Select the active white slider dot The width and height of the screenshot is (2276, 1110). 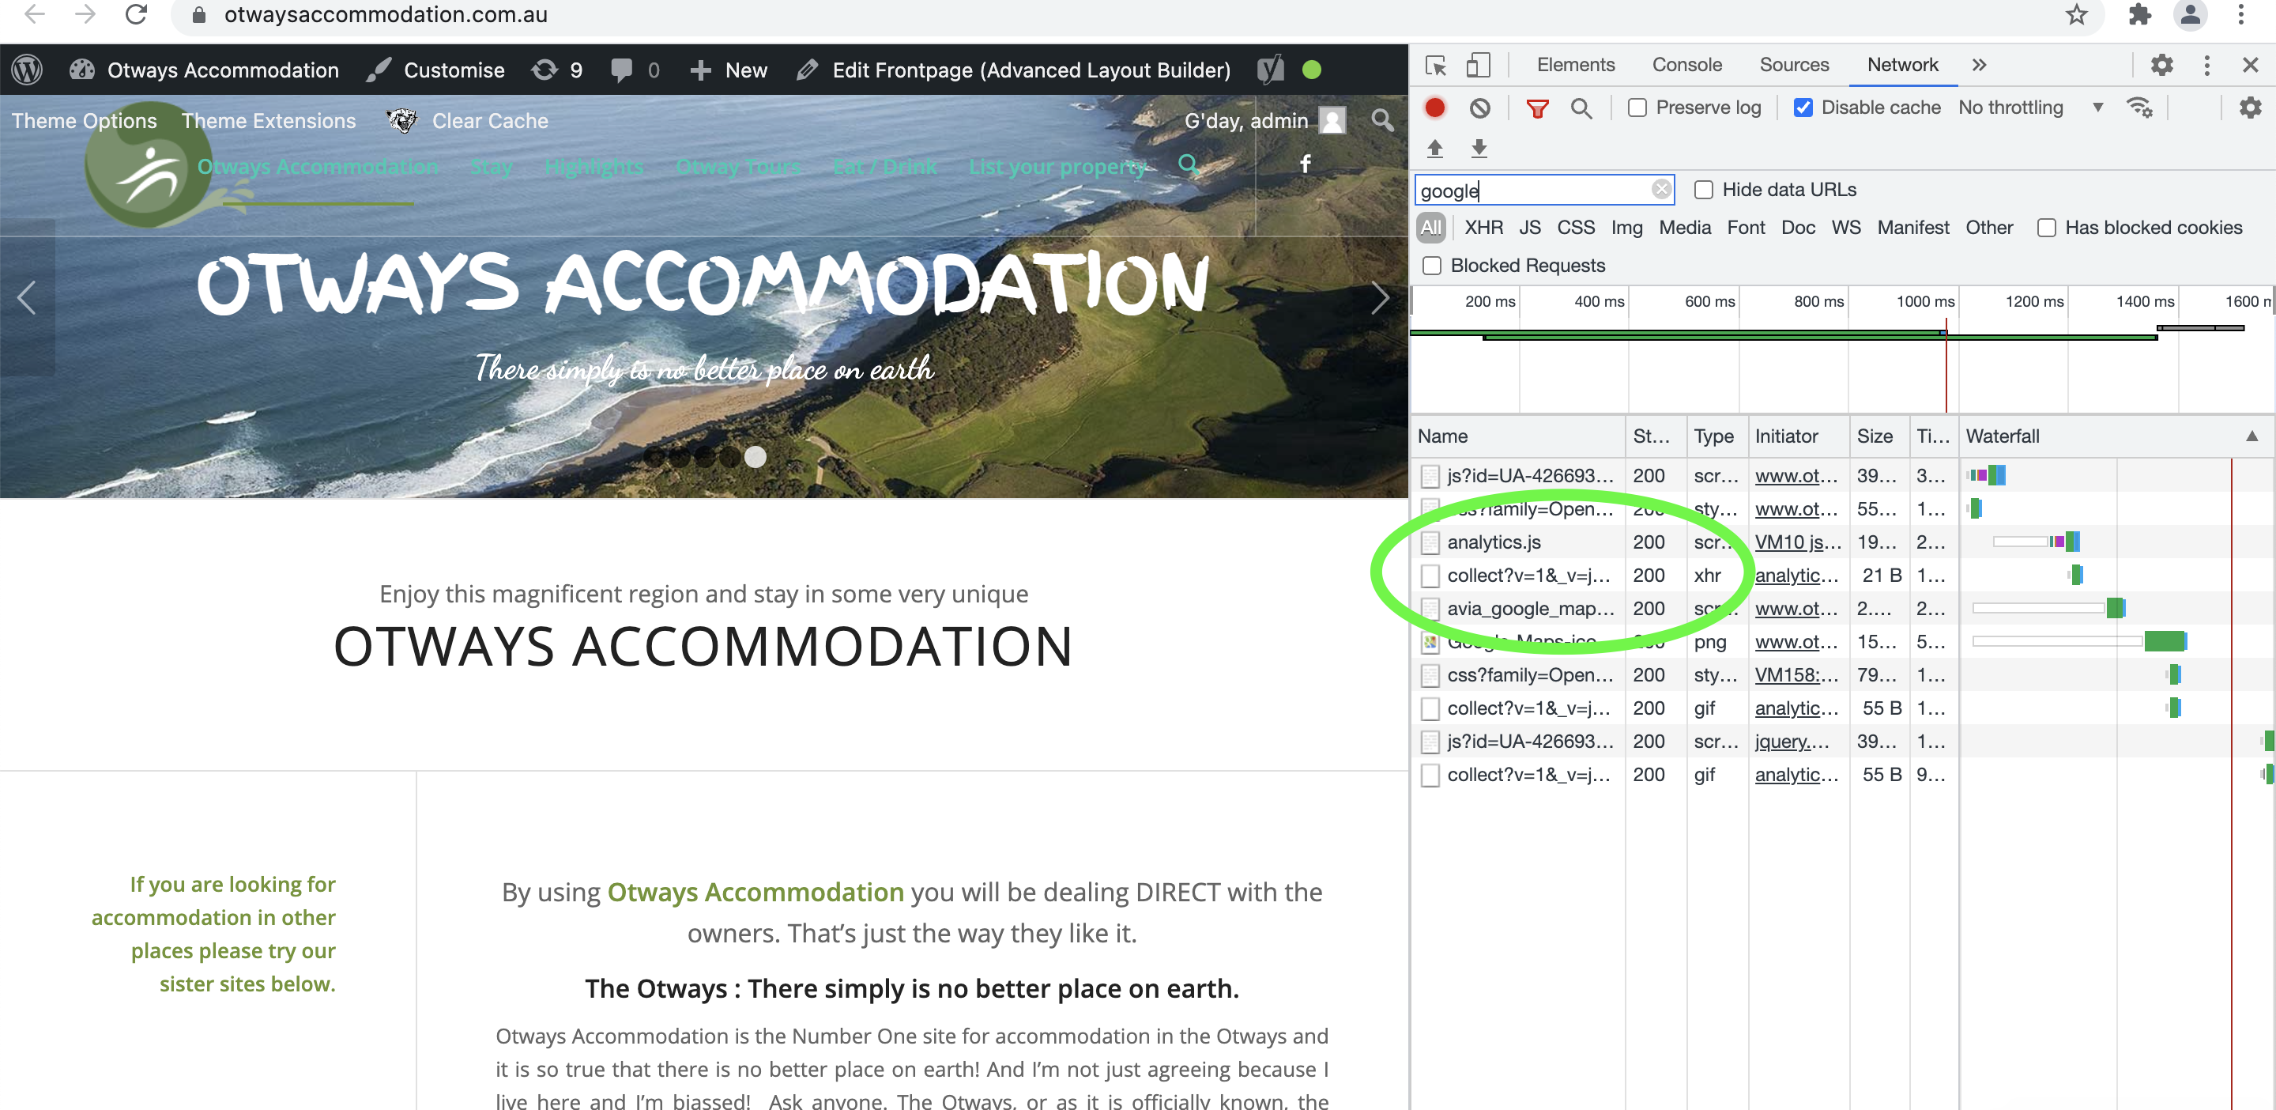click(x=755, y=457)
